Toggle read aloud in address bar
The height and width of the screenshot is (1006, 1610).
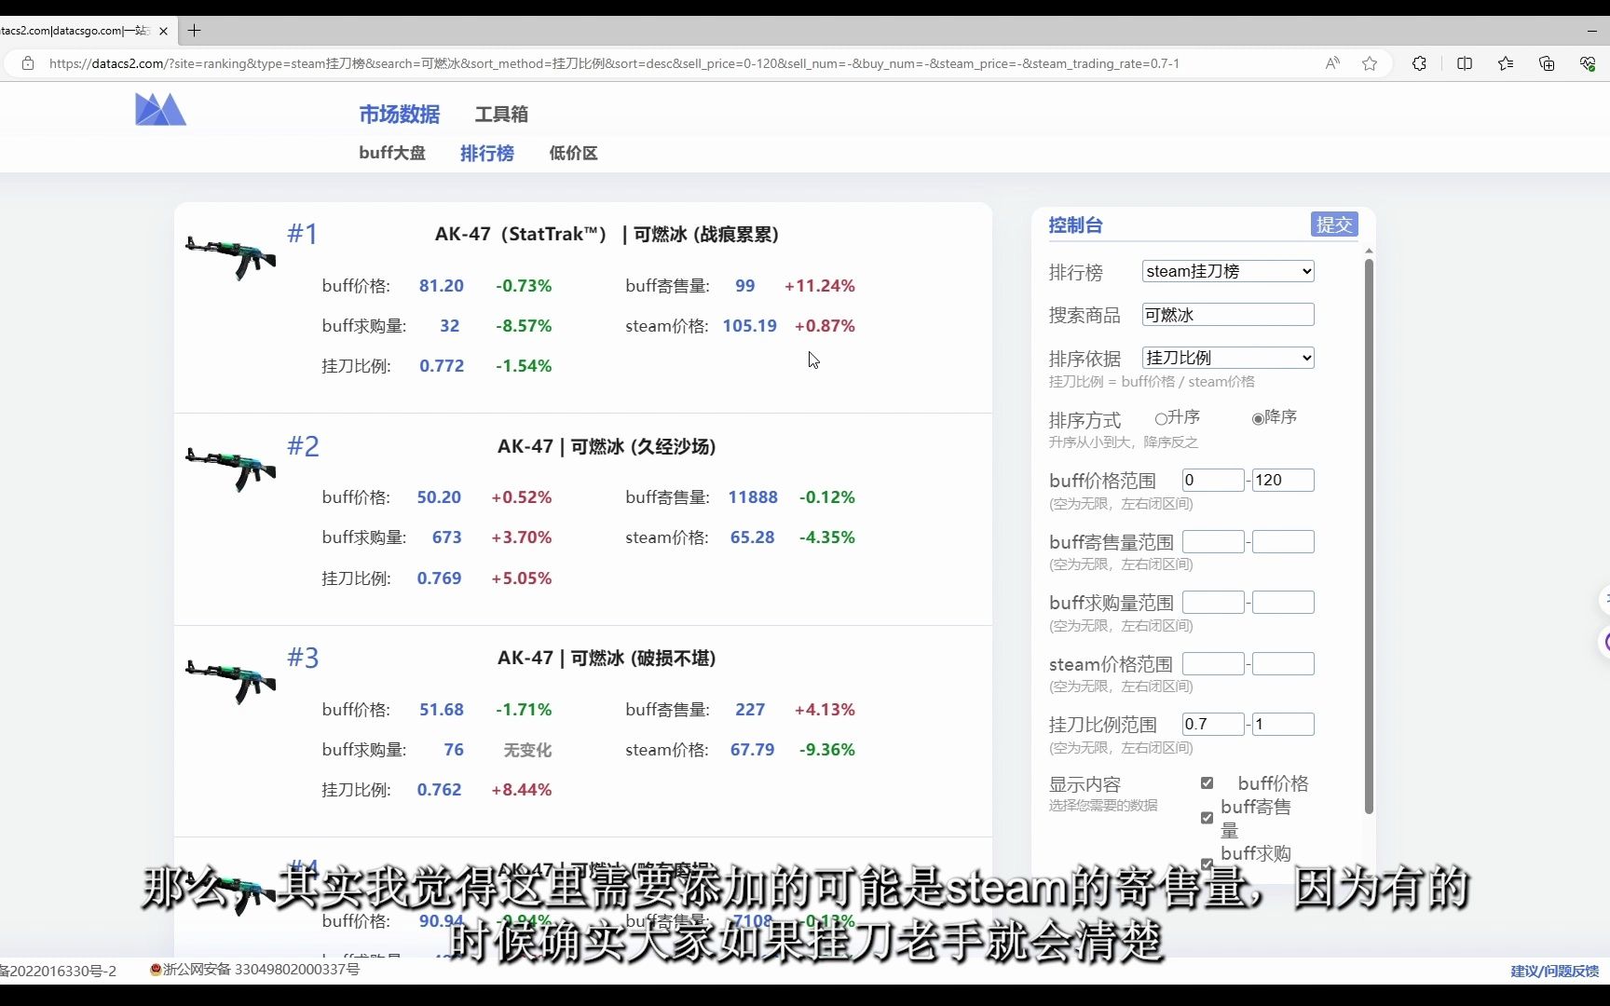1332,63
